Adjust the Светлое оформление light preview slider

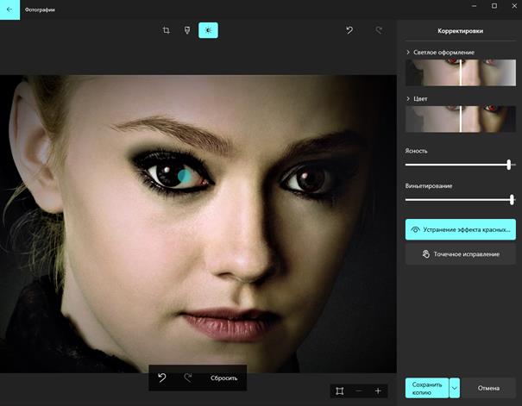click(461, 72)
